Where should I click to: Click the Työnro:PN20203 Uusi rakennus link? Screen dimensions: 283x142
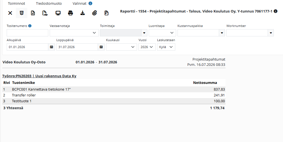pyautogui.click(x=39, y=76)
